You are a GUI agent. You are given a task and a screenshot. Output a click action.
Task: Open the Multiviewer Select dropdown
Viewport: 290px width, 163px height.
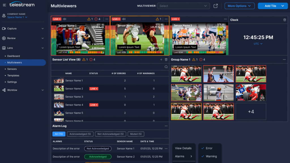point(183,6)
